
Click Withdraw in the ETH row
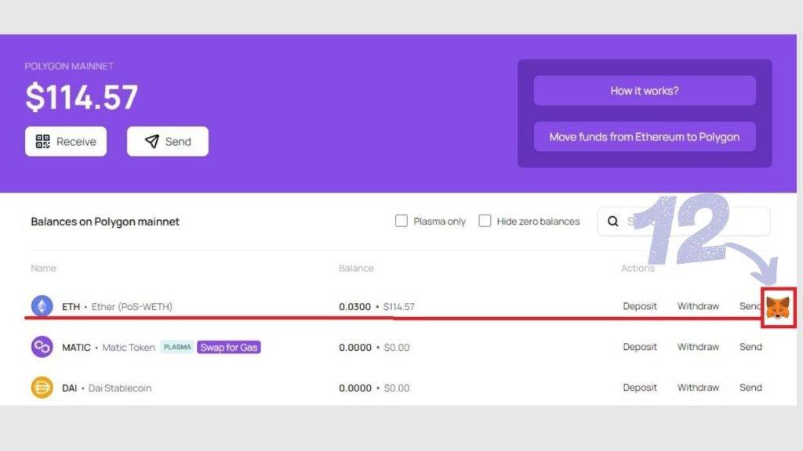point(698,306)
